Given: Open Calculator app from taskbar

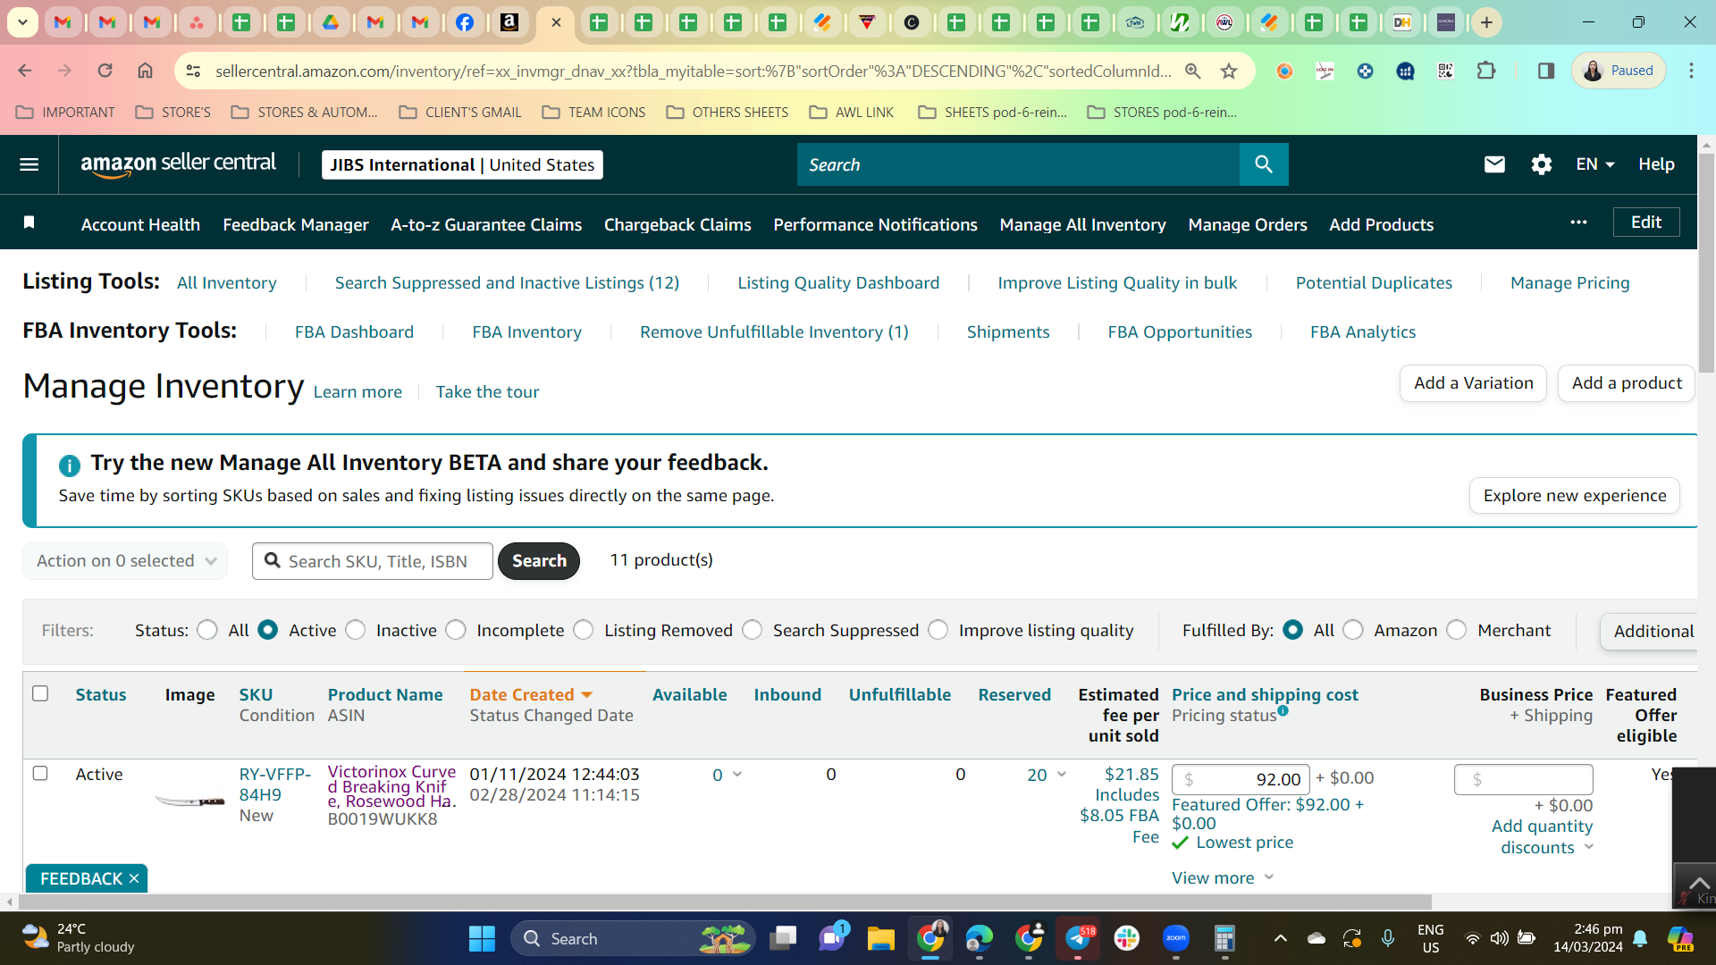Looking at the screenshot, I should point(1224,938).
